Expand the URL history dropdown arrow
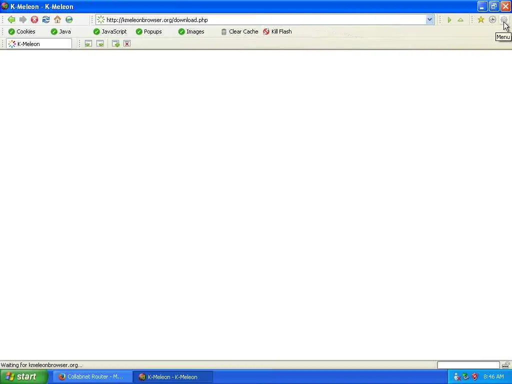Image resolution: width=512 pixels, height=384 pixels. click(x=429, y=19)
